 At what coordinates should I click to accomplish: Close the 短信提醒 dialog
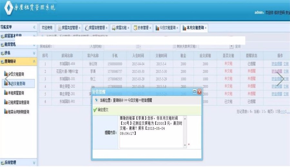click(199, 92)
